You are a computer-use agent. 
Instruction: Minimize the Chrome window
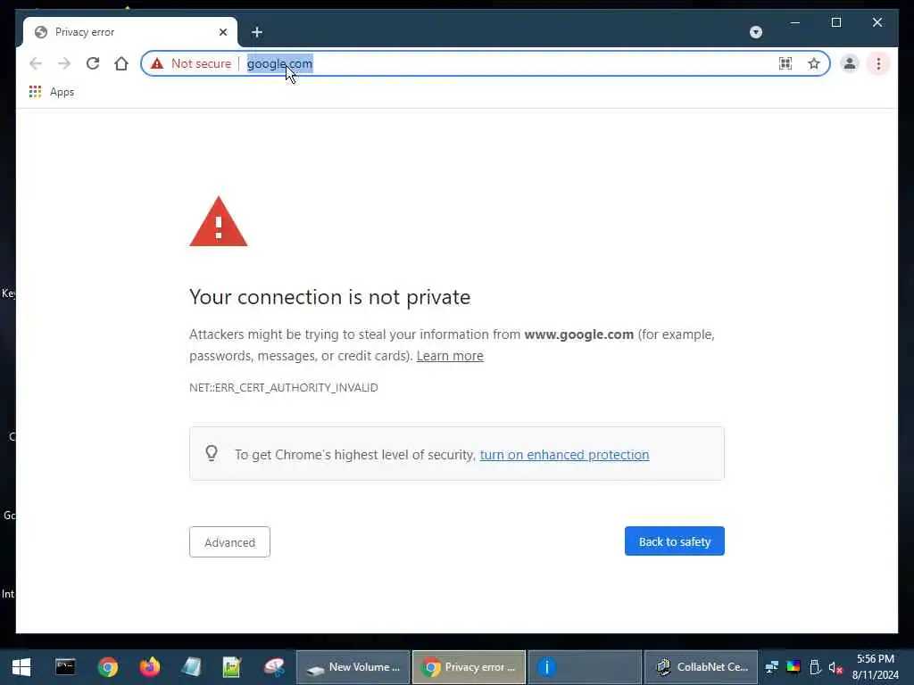795,22
